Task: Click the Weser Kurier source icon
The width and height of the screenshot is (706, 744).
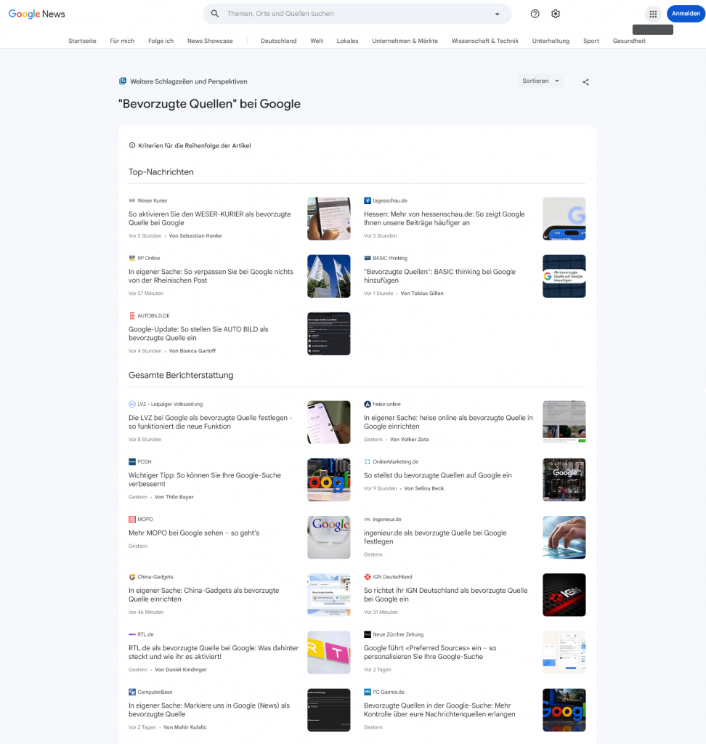Action: [x=132, y=201]
